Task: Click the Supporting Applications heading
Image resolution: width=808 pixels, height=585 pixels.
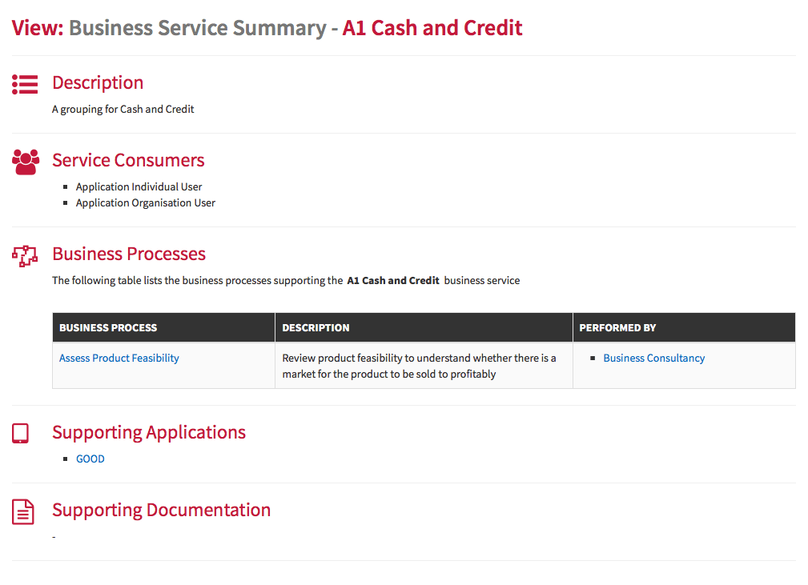Action: [149, 433]
